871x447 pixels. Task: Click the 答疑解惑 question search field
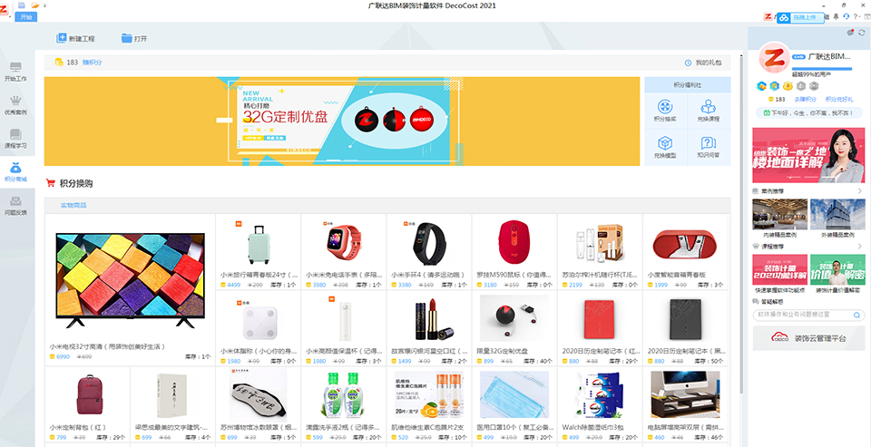click(808, 315)
